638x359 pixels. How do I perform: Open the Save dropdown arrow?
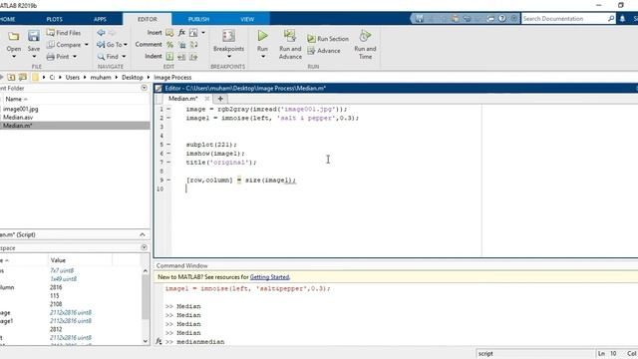click(34, 57)
